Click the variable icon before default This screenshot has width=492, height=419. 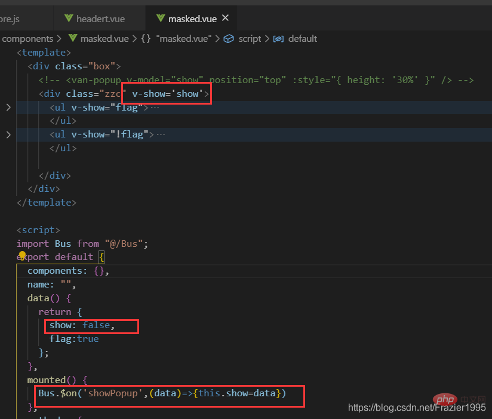pos(278,39)
